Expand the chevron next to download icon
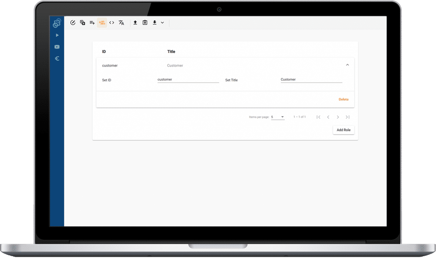 (163, 23)
